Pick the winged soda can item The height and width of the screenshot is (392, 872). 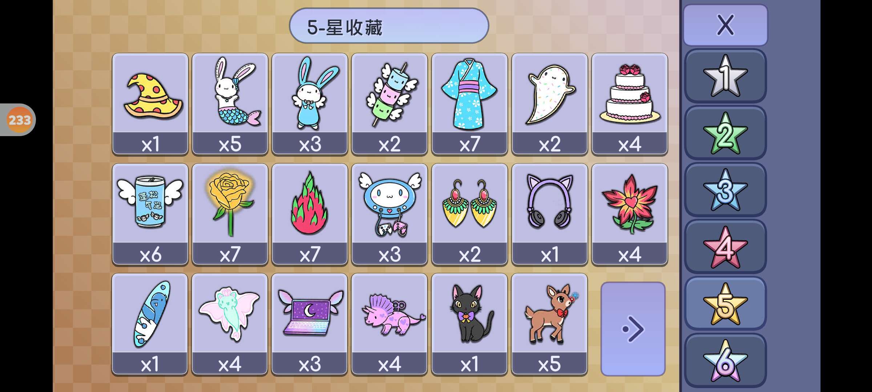coord(150,214)
